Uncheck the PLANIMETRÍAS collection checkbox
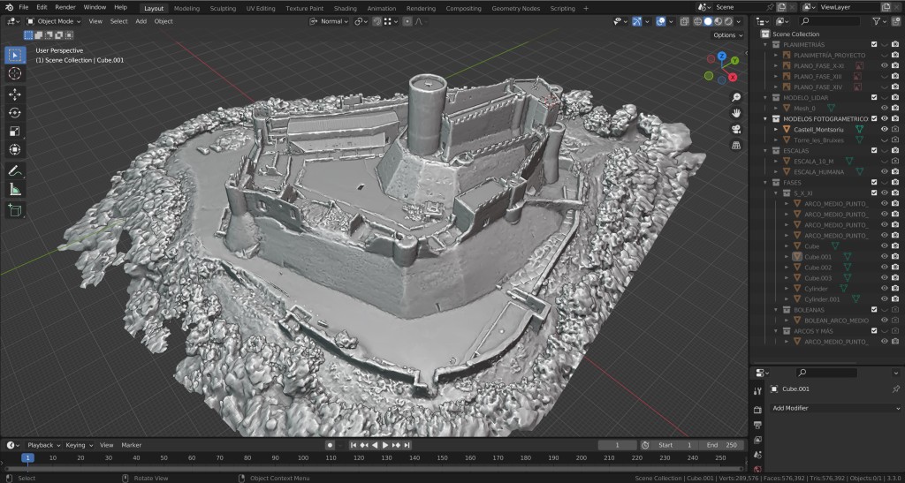This screenshot has height=483, width=905. coord(874,44)
